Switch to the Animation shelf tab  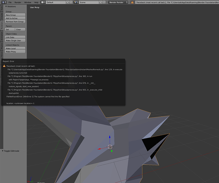coord(2,36)
